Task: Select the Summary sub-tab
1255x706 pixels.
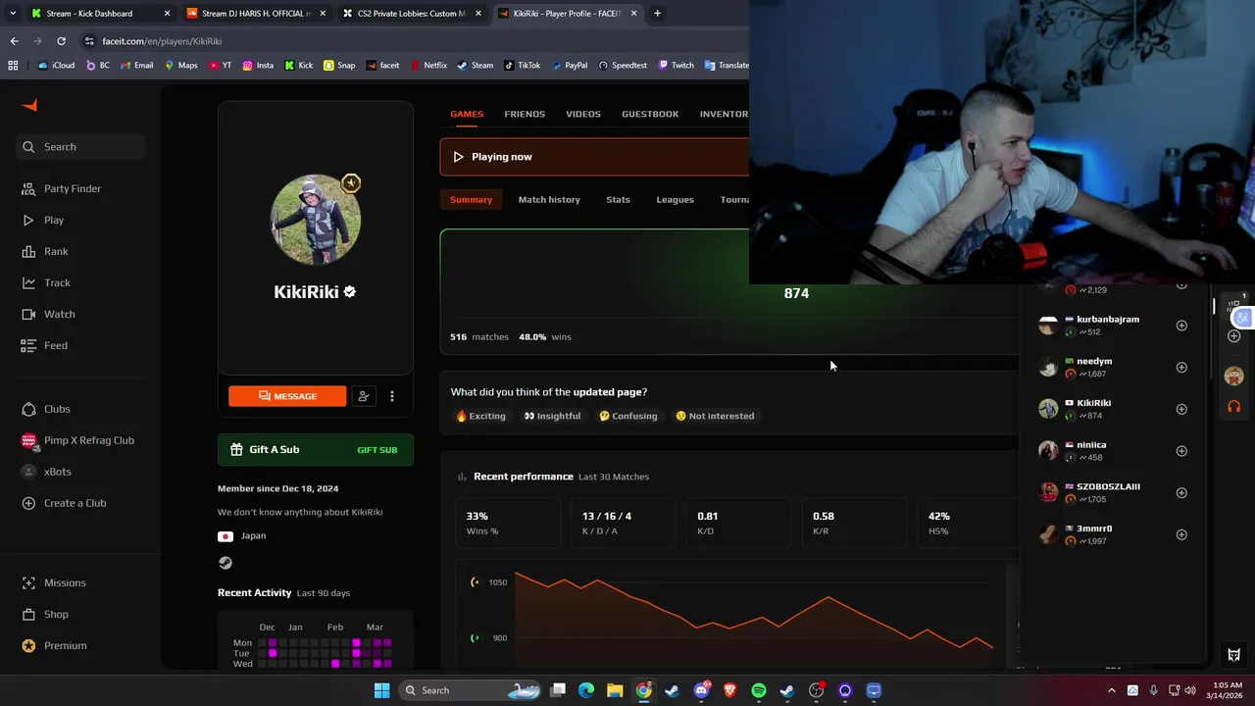Action: click(471, 199)
